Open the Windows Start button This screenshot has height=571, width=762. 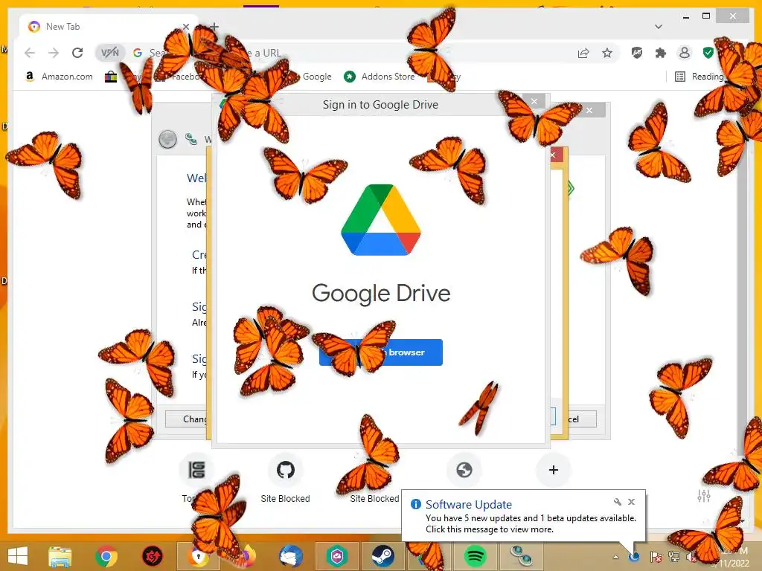[18, 556]
